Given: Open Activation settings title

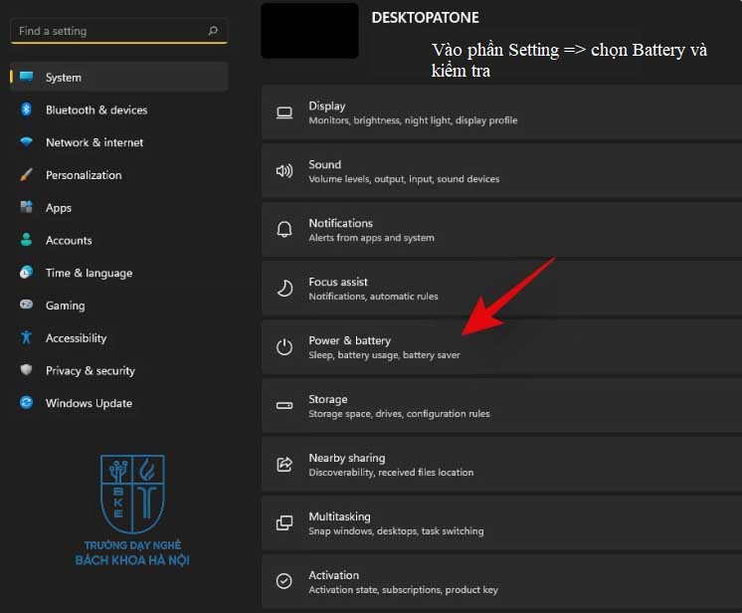Looking at the screenshot, I should [333, 575].
